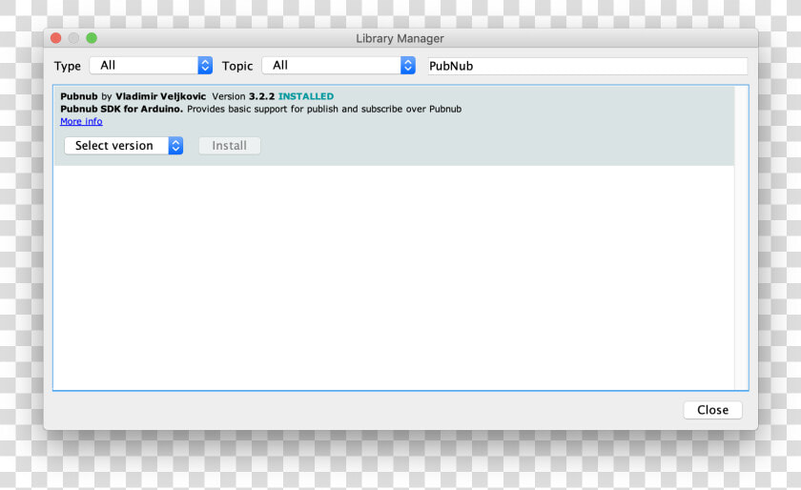The width and height of the screenshot is (801, 490).
Task: Click the grey minimize window button
Action: (x=73, y=38)
